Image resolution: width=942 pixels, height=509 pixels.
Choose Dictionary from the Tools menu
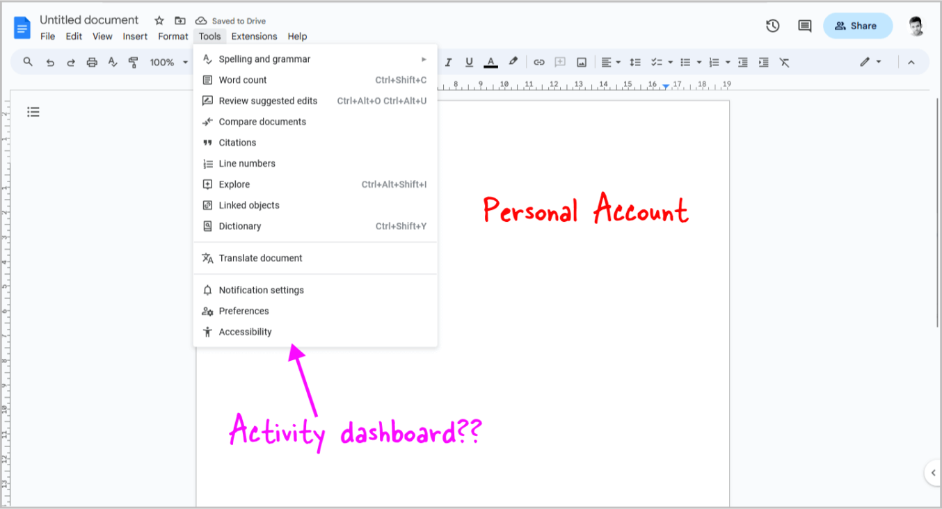pos(315,226)
